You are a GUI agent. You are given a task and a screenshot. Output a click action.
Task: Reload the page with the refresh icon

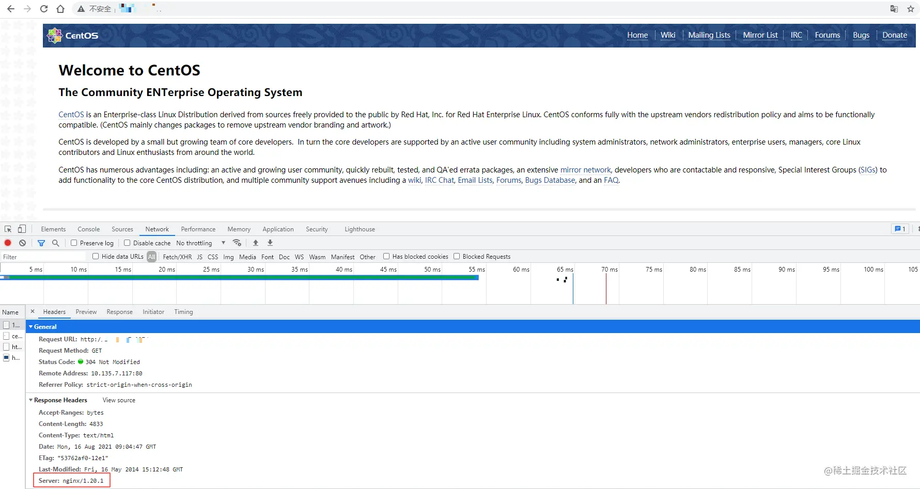tap(44, 9)
